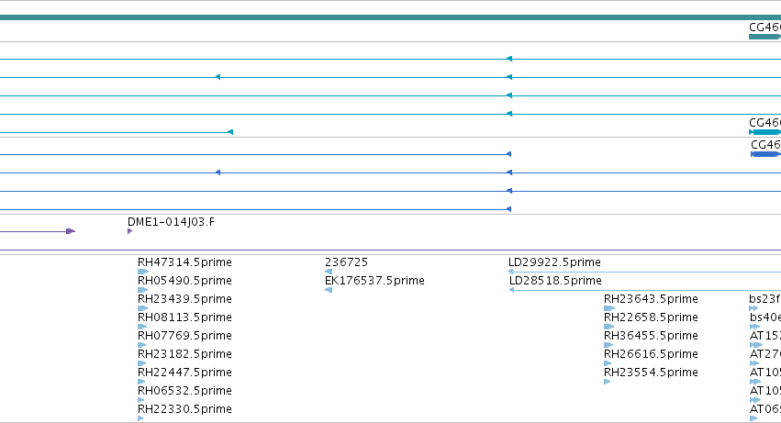Image resolution: width=781 pixels, height=423 pixels.
Task: Click the left-pointing arrow glyph below 236725
Action: coord(329,272)
